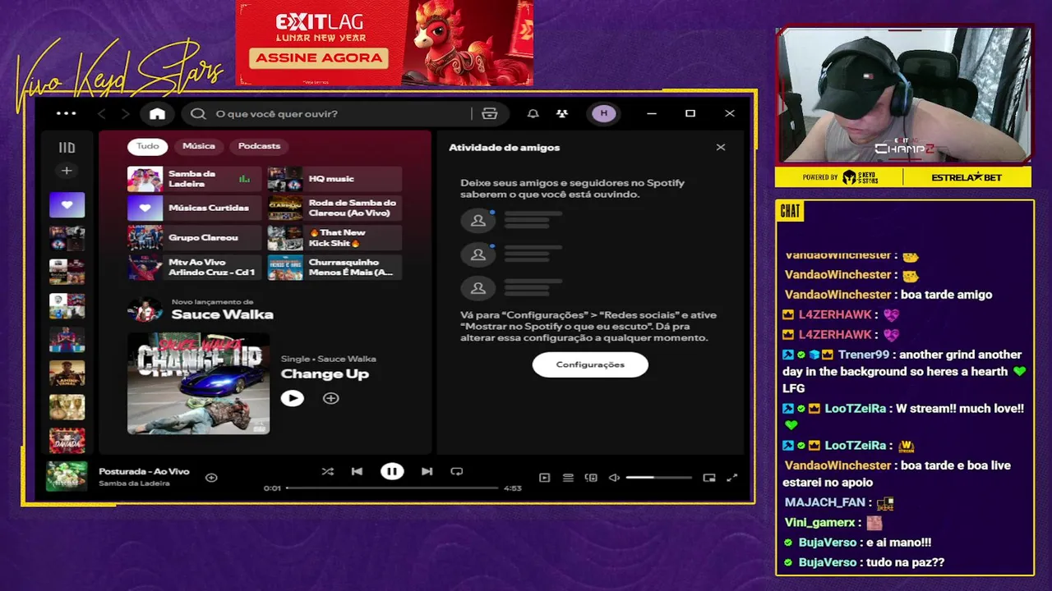Click the 'Change Up' album cover
Screen dimensions: 1052x591
198,383
